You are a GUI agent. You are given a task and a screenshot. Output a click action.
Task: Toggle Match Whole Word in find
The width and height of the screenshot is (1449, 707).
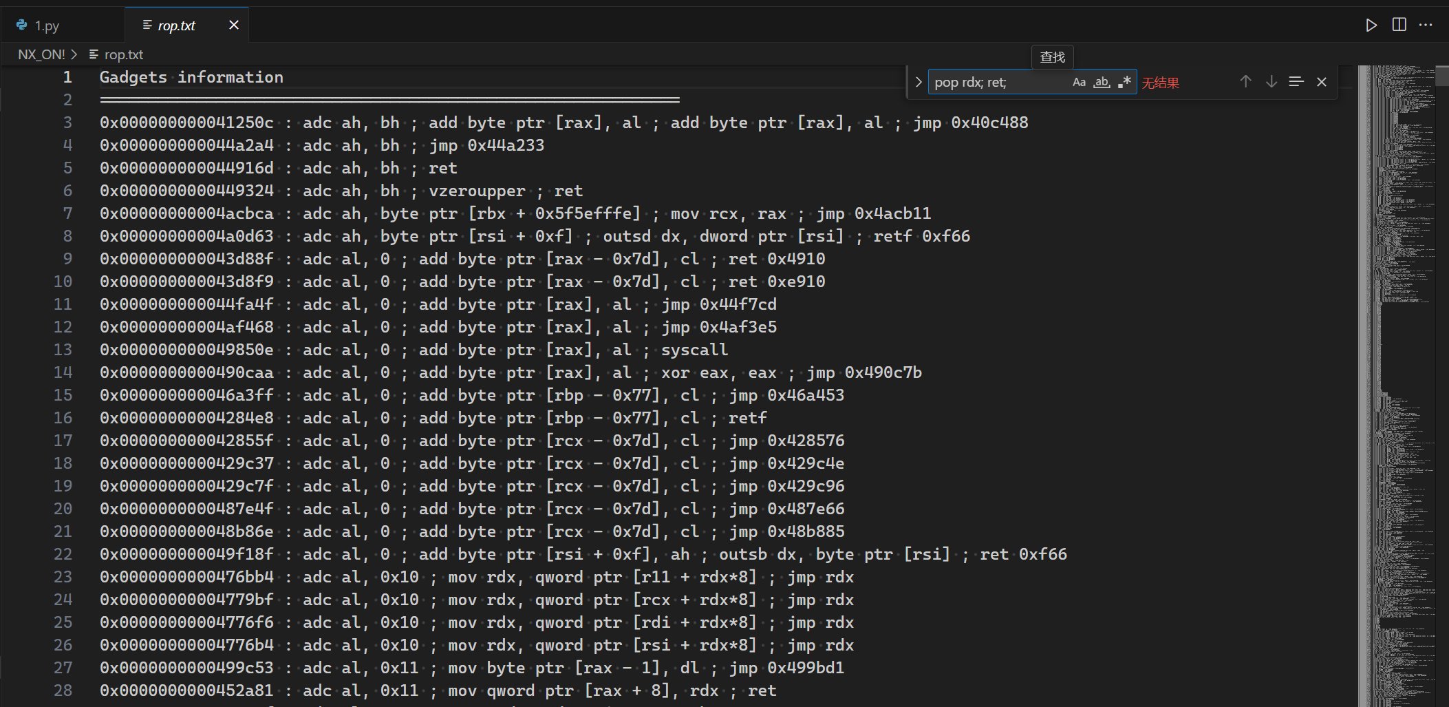[x=1102, y=83]
